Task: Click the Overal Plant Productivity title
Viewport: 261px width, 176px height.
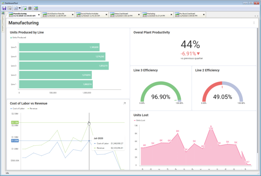Action: point(152,32)
